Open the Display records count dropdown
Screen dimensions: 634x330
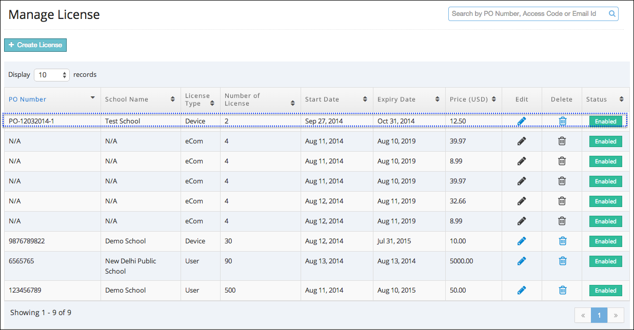pyautogui.click(x=52, y=75)
